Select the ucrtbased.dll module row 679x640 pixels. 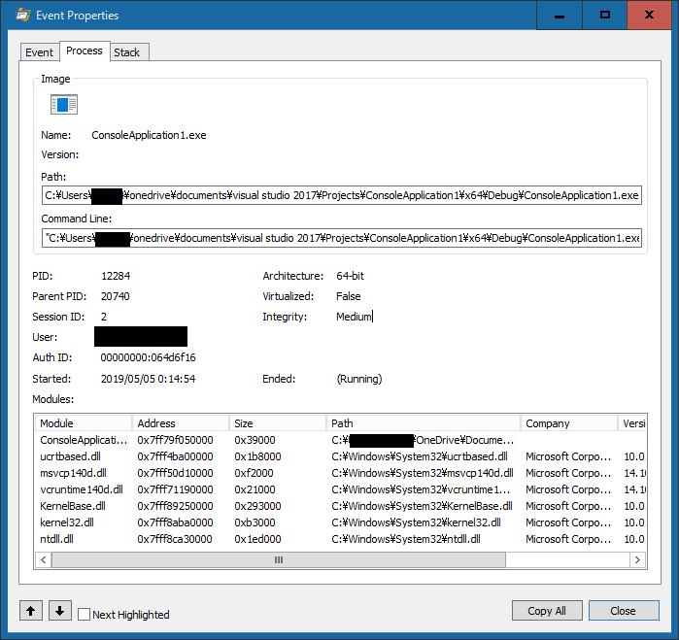pos(340,456)
